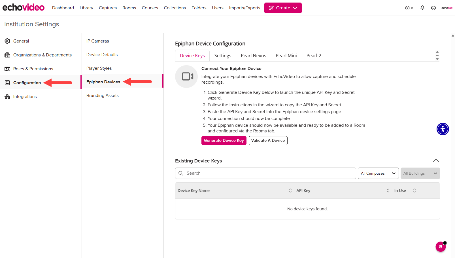The image size is (455, 258).
Task: Click the tab overflow options icon
Action: [x=437, y=56]
